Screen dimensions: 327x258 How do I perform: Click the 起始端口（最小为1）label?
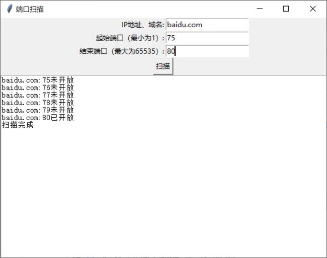click(x=130, y=38)
